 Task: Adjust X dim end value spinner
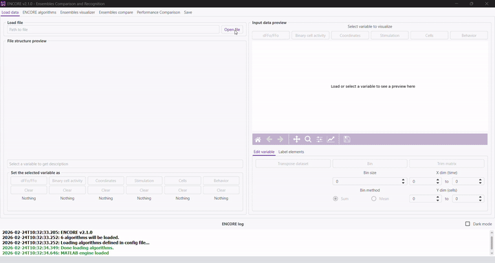pyautogui.click(x=480, y=181)
